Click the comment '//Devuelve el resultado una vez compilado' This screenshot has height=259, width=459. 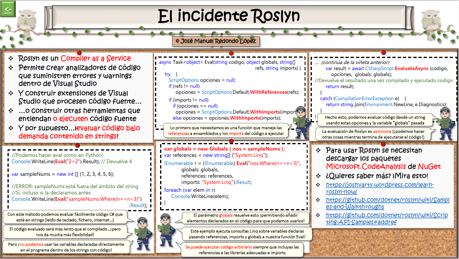pyautogui.click(x=384, y=81)
